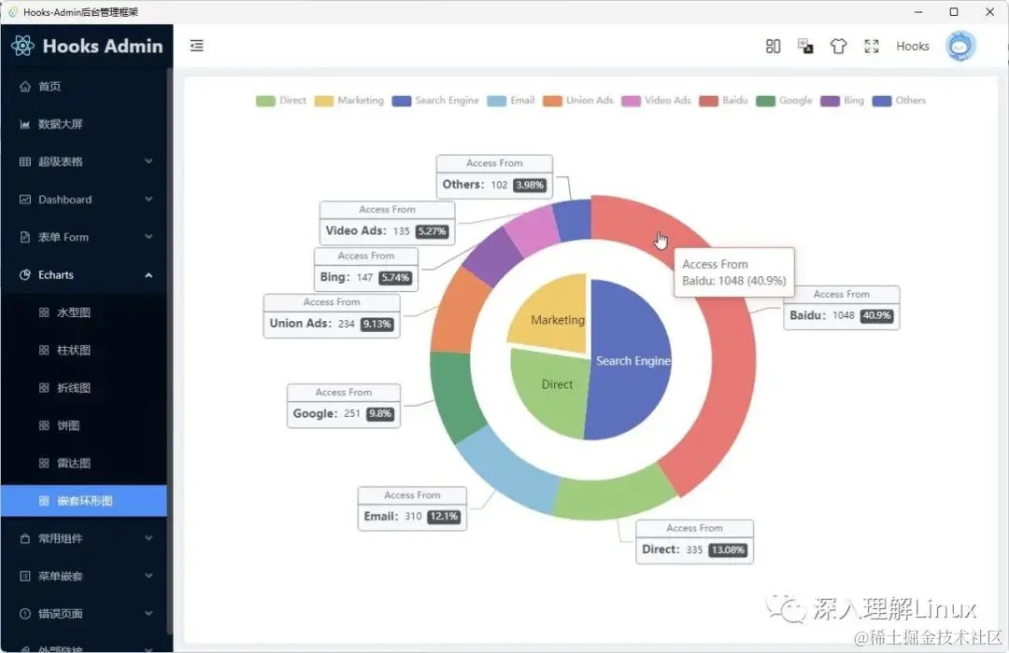Click the Hooks Admin React logo

[x=22, y=46]
